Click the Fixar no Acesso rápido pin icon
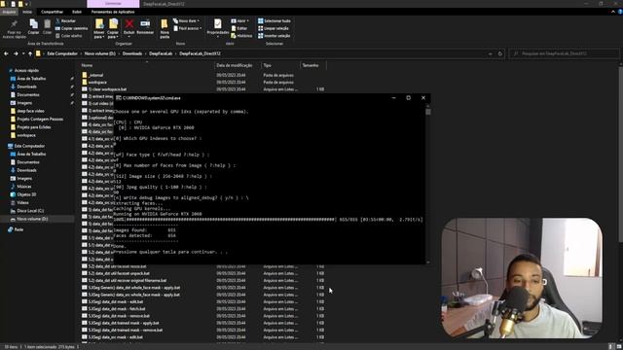 point(14,24)
